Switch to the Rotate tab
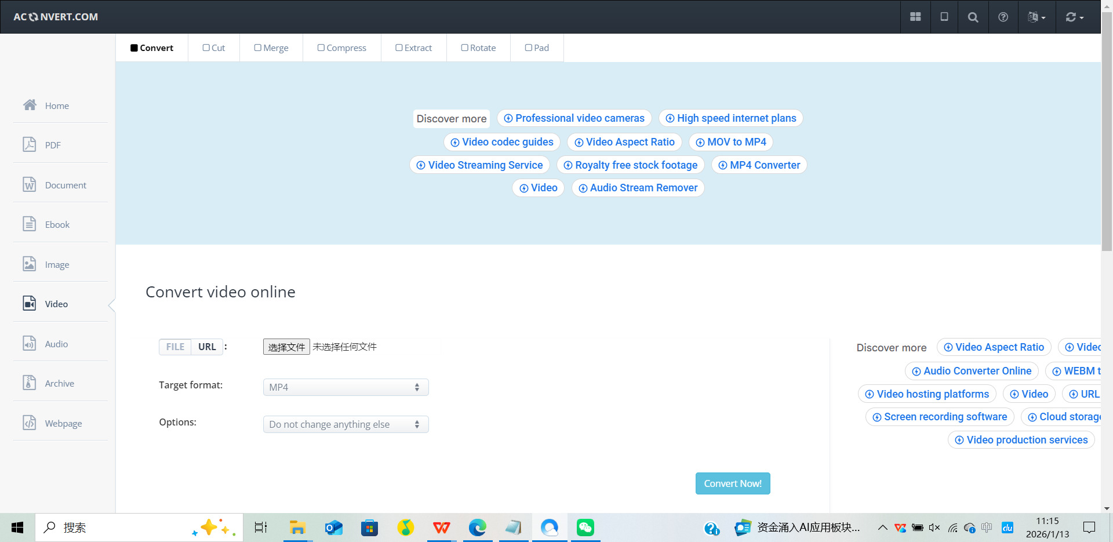The width and height of the screenshot is (1113, 542). coord(479,48)
